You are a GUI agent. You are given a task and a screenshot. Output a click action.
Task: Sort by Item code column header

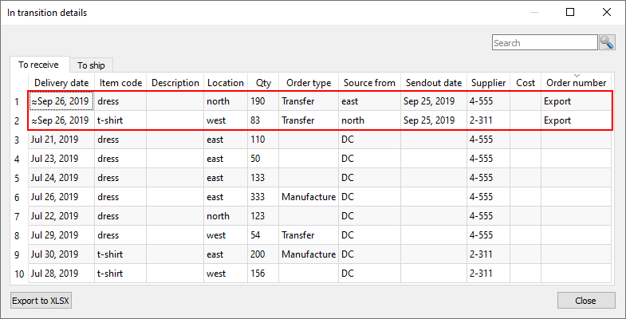[120, 83]
